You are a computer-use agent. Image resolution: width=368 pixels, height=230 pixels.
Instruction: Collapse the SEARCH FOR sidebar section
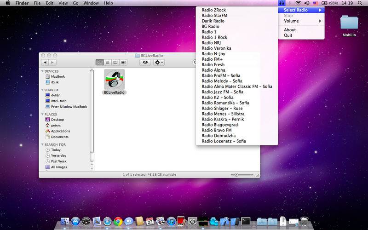pos(42,144)
